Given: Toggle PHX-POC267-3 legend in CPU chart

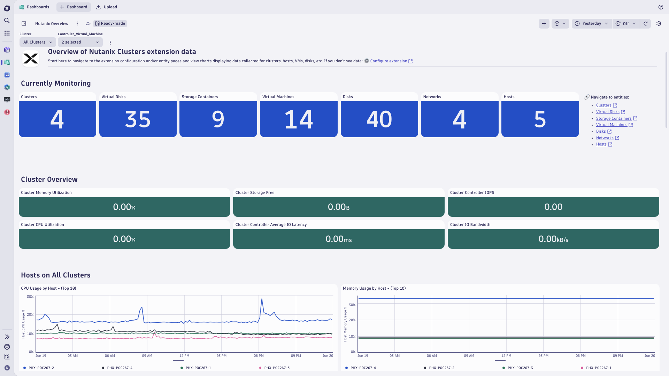Looking at the screenshot, I should (274, 368).
